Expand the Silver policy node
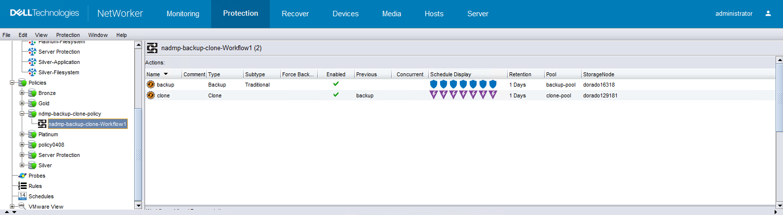Screen dimensions: 783x215 click(x=22, y=165)
